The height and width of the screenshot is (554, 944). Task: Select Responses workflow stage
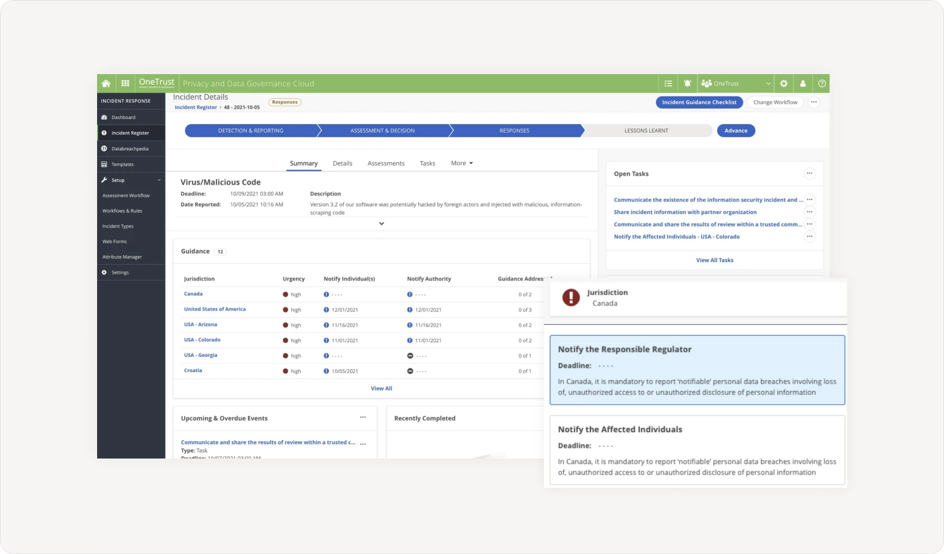[515, 131]
